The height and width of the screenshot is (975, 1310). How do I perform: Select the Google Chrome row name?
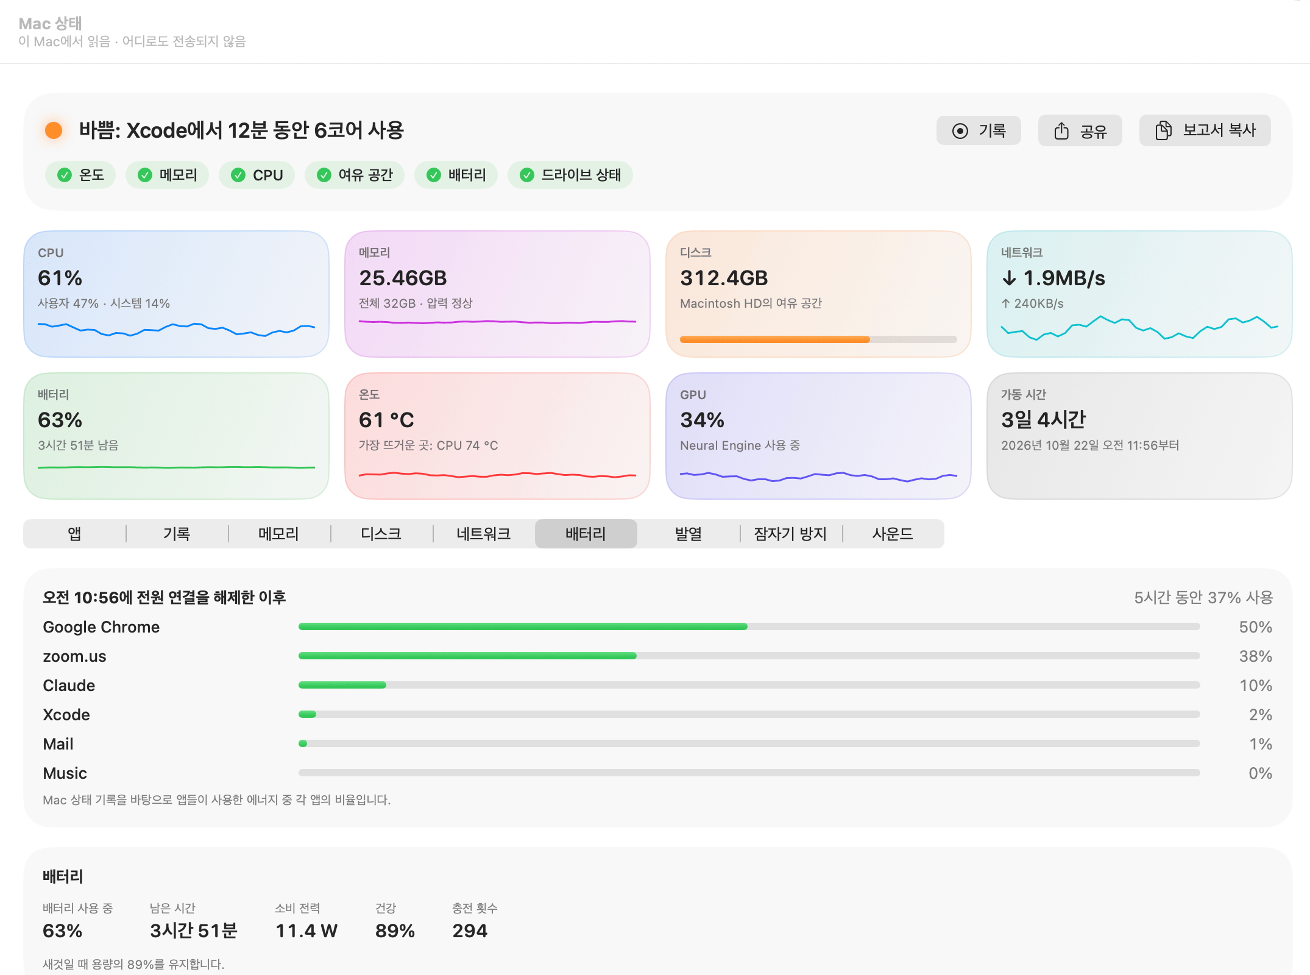[x=101, y=627]
